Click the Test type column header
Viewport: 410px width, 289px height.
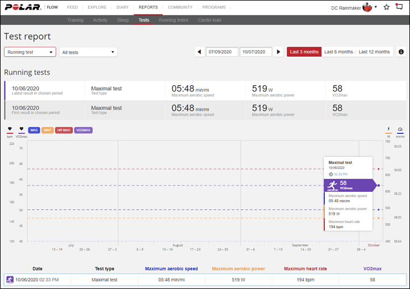(104, 269)
